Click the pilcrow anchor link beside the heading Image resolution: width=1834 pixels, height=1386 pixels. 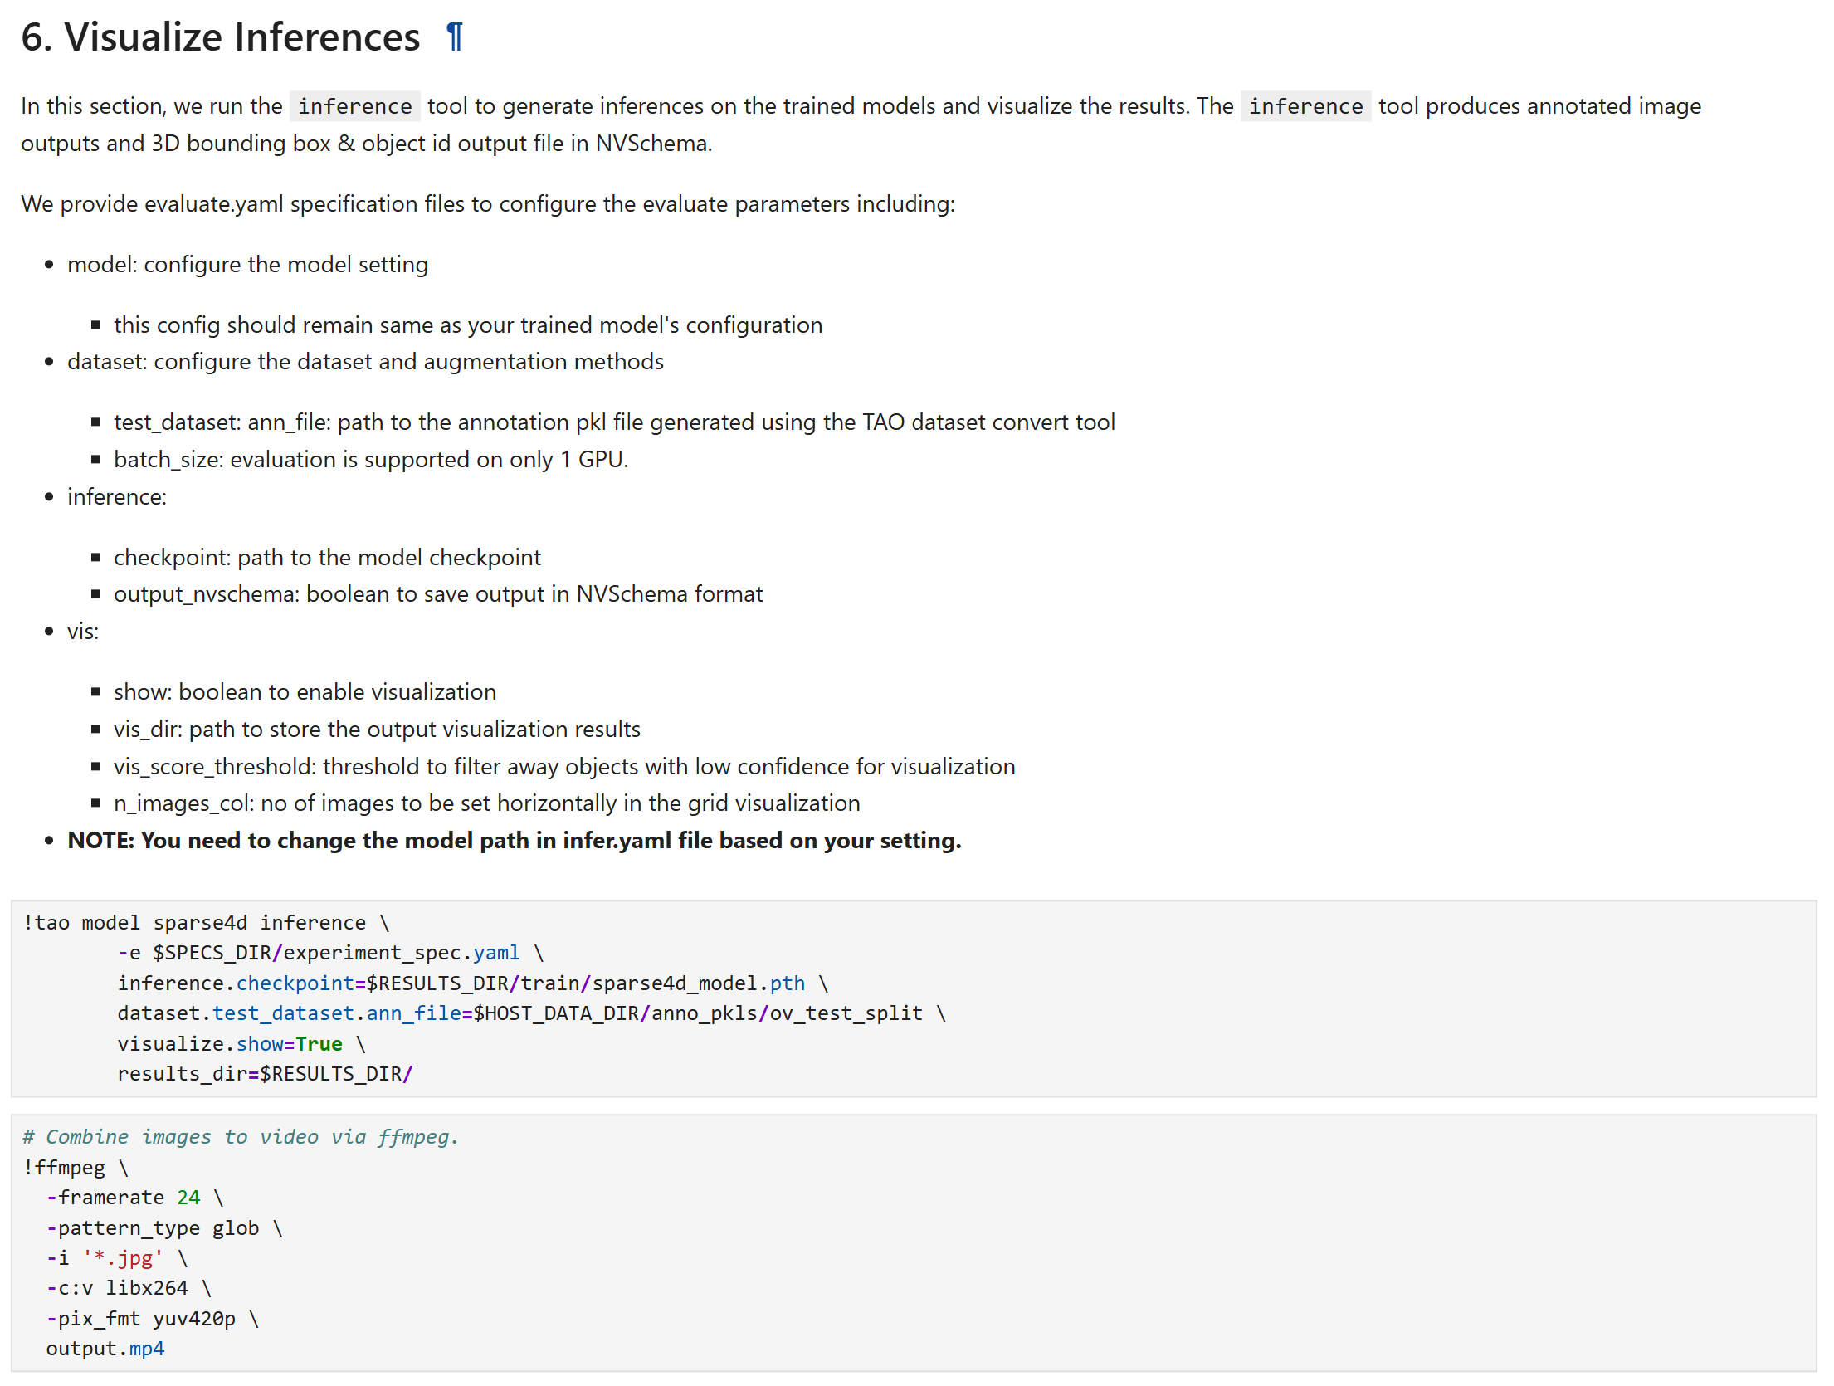pos(454,37)
